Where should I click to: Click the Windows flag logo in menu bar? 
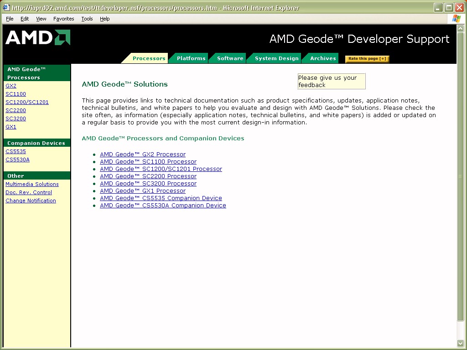tap(456, 19)
